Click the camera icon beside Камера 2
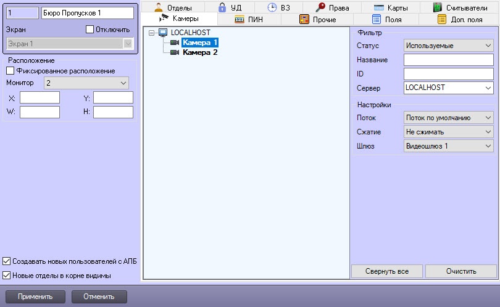The height and width of the screenshot is (307, 500). click(x=175, y=52)
